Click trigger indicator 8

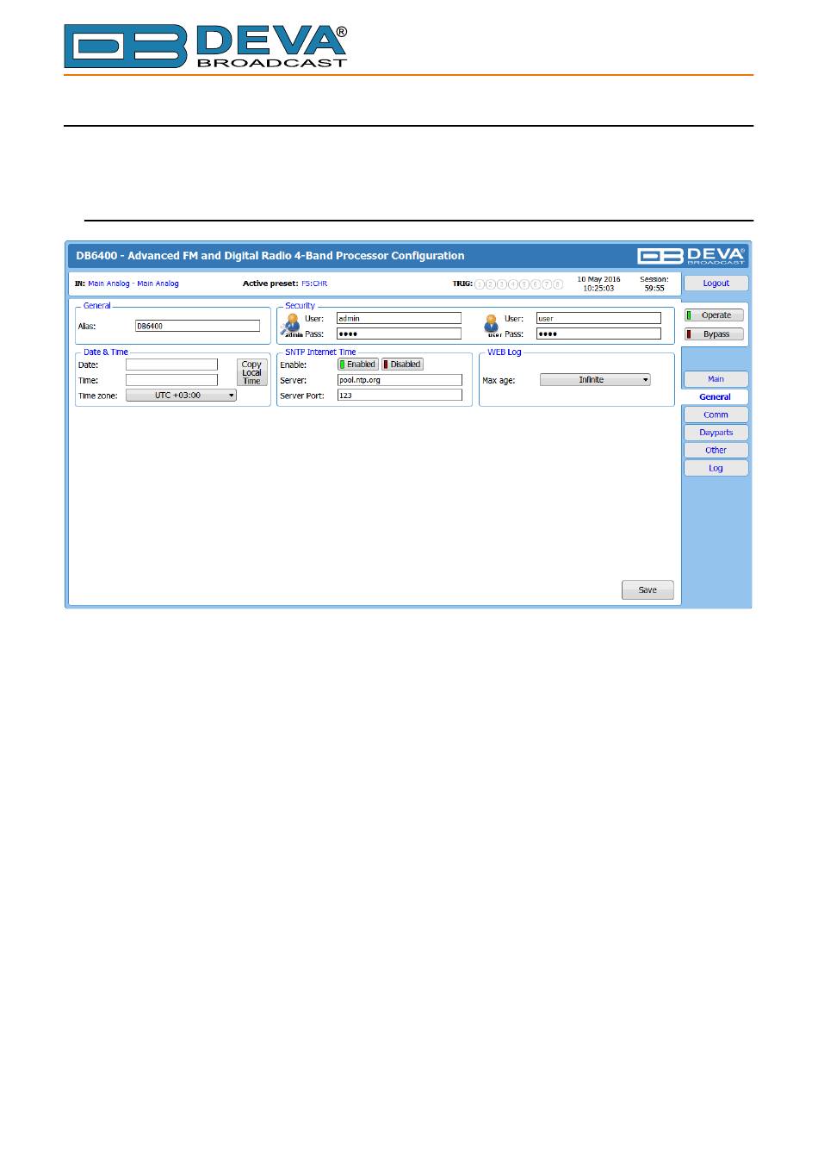558,284
